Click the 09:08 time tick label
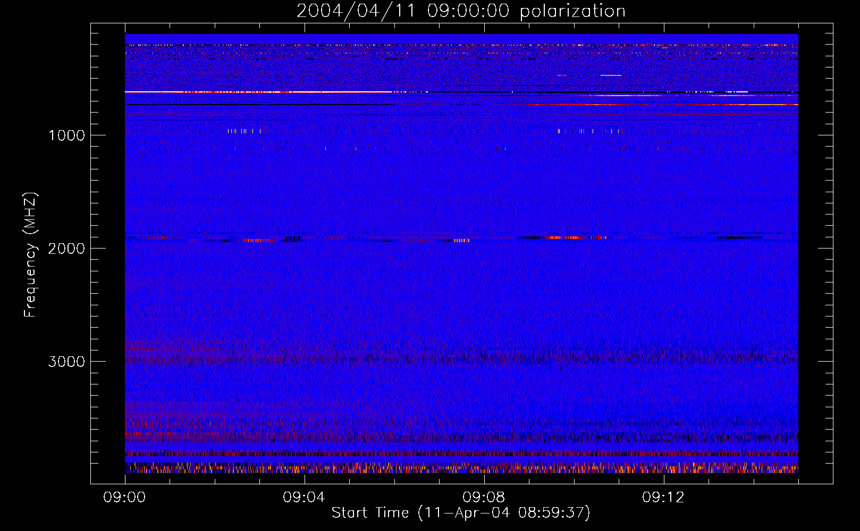 (x=484, y=497)
